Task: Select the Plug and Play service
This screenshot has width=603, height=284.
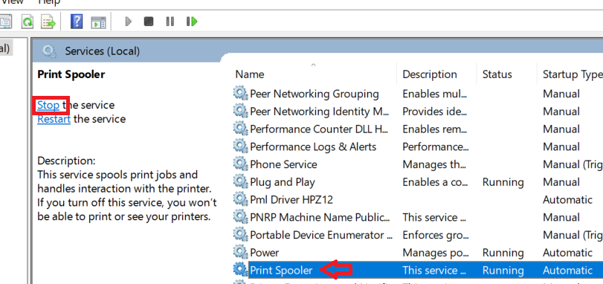Action: [283, 182]
